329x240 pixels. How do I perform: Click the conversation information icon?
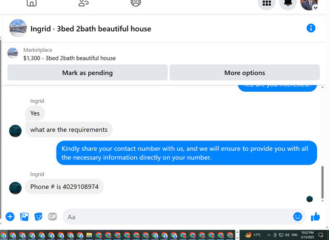pyautogui.click(x=311, y=28)
